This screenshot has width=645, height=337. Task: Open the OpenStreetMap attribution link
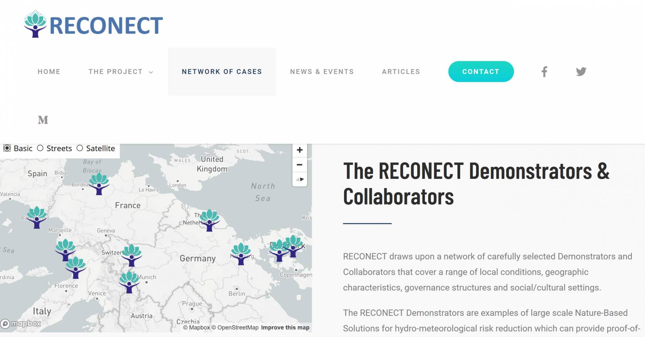pyautogui.click(x=235, y=328)
